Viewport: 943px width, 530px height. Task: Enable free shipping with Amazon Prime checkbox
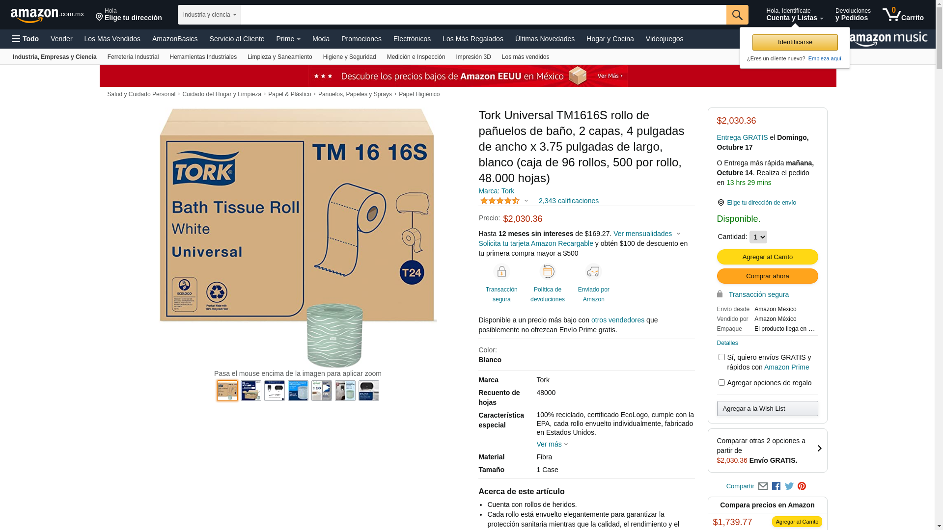click(721, 357)
